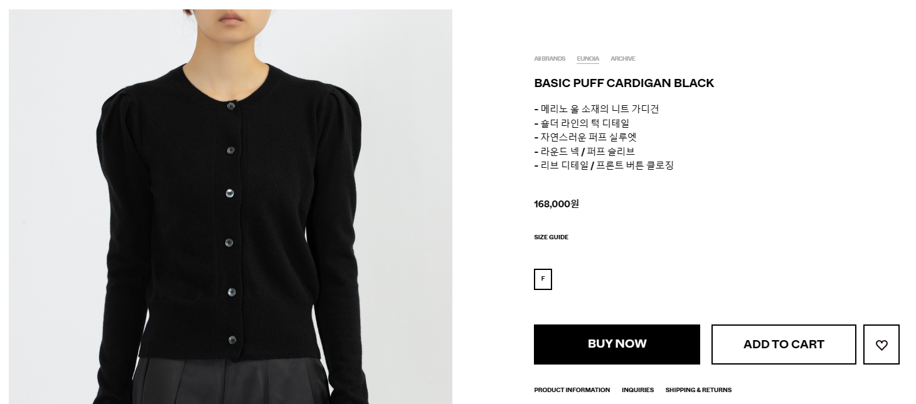Enlarge the black cardigan product photo
Viewport: 916px width, 404px height.
click(230, 207)
